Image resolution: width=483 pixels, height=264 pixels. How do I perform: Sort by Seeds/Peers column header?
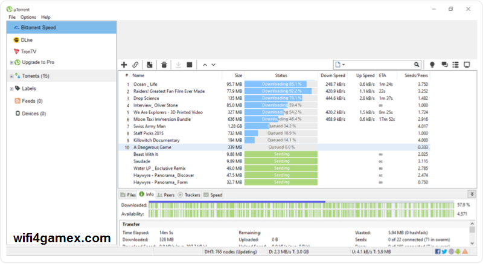point(416,76)
